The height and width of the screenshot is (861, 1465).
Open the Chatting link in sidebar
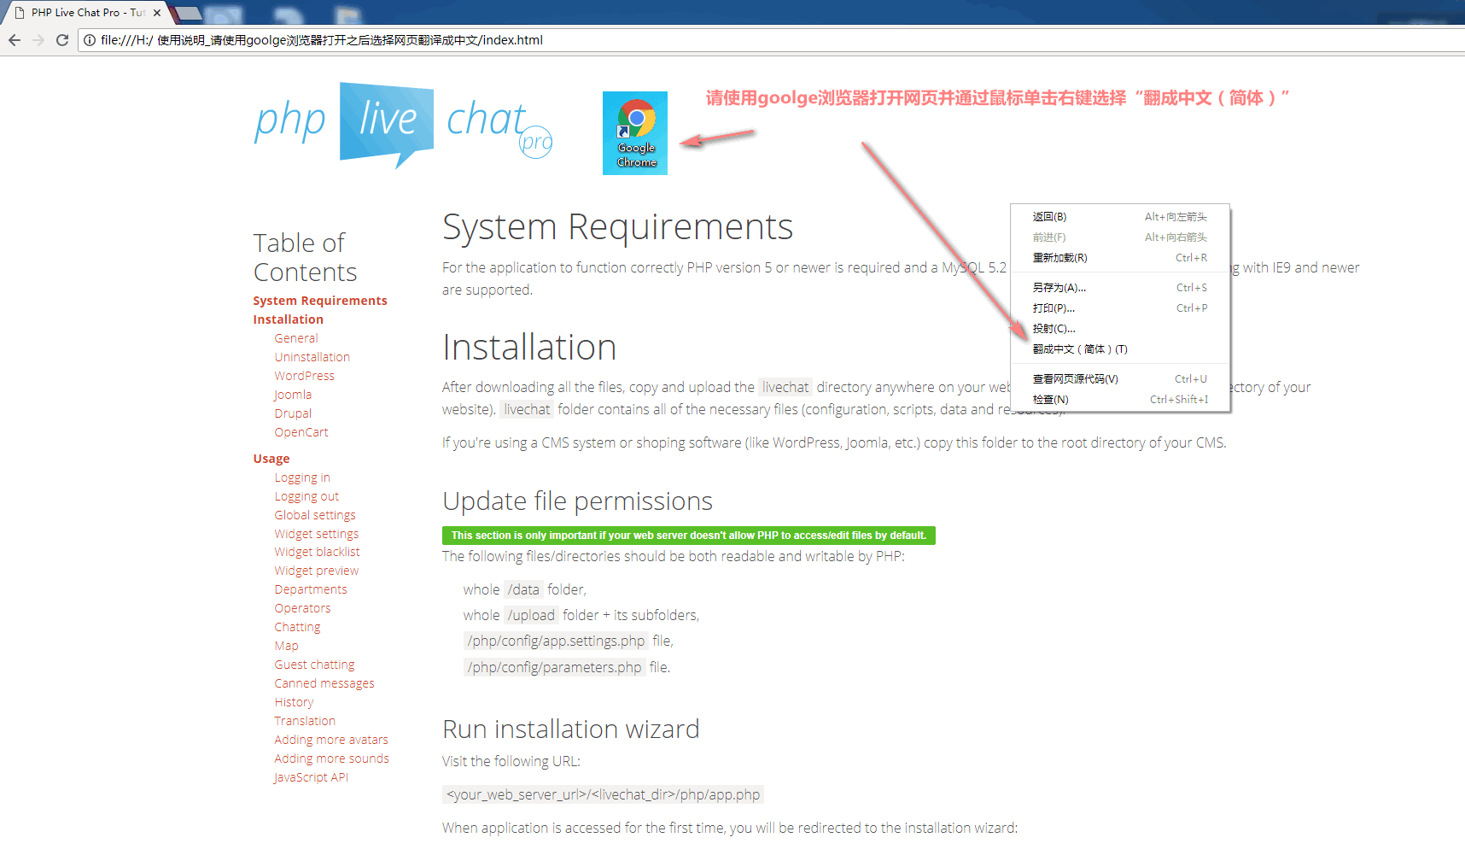[297, 627]
